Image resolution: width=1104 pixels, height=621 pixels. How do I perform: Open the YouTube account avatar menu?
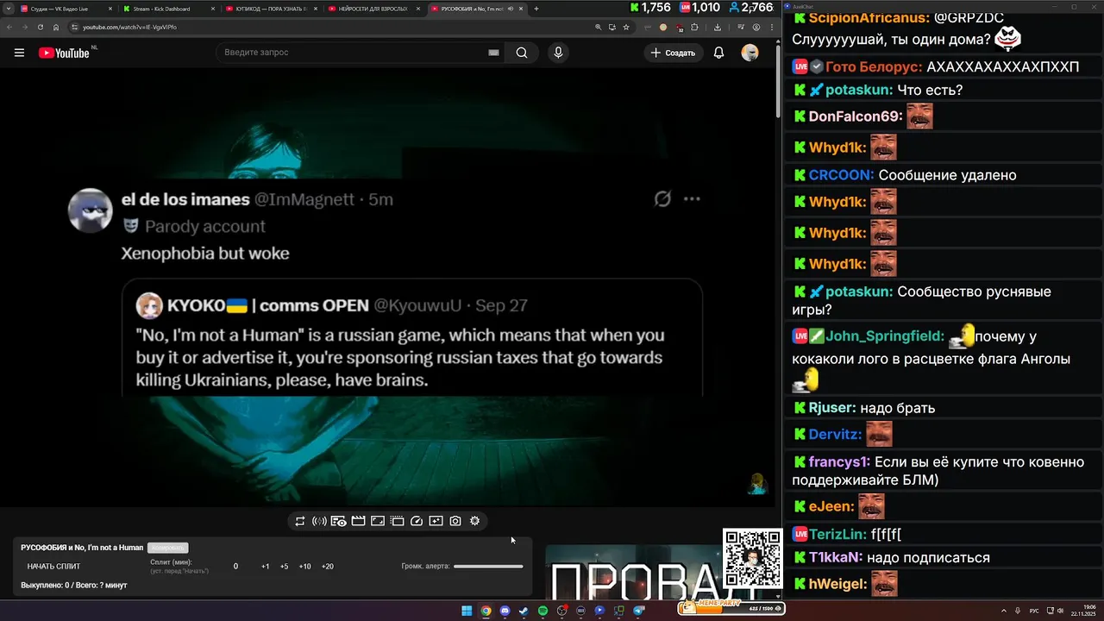[750, 53]
